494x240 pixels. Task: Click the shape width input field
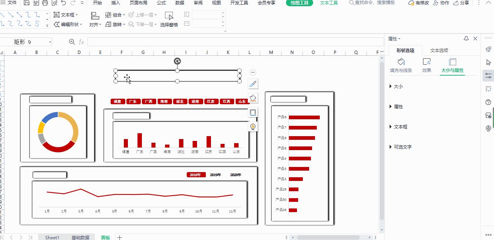(x=208, y=24)
